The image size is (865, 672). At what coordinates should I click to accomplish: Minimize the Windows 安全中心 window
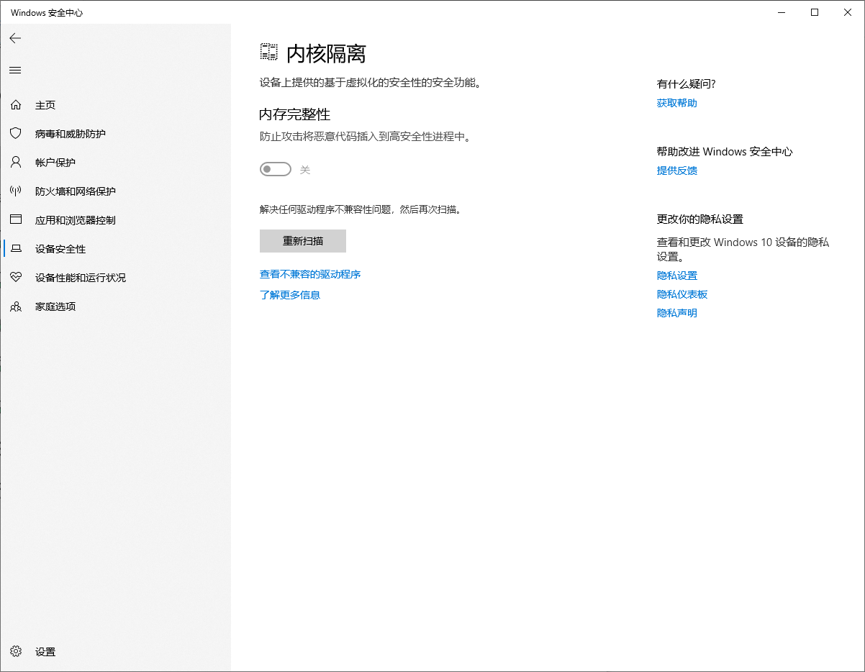[x=782, y=12]
